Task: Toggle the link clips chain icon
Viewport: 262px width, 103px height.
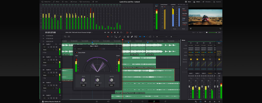Action: [x=132, y=37]
